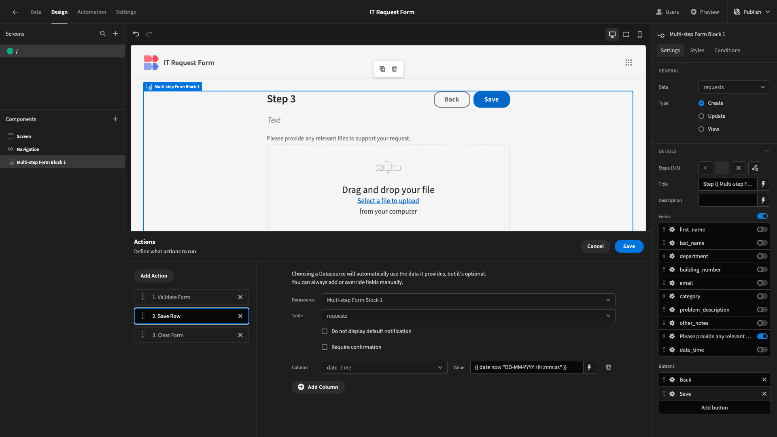Open the Data requests dropdown
Viewport: 777px width, 437px height.
(734, 87)
